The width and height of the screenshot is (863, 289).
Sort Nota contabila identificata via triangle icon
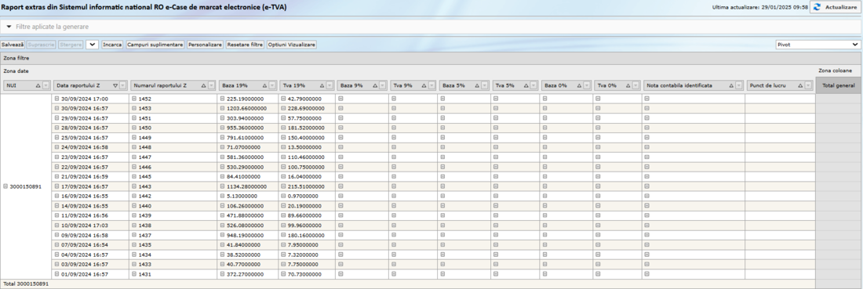(x=730, y=85)
